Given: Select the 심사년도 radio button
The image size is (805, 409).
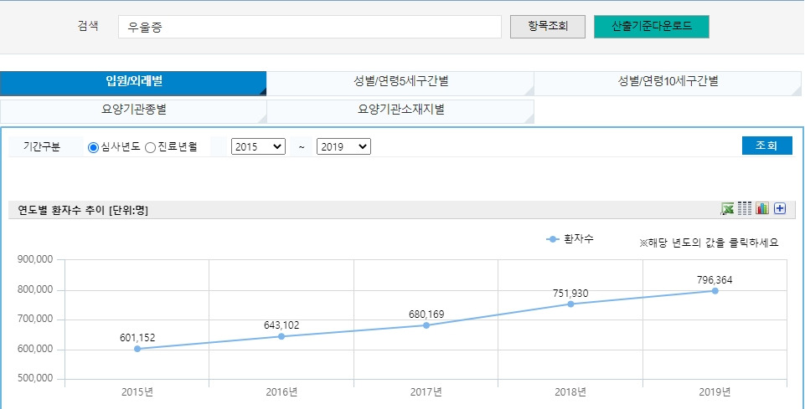Looking at the screenshot, I should tap(94, 147).
